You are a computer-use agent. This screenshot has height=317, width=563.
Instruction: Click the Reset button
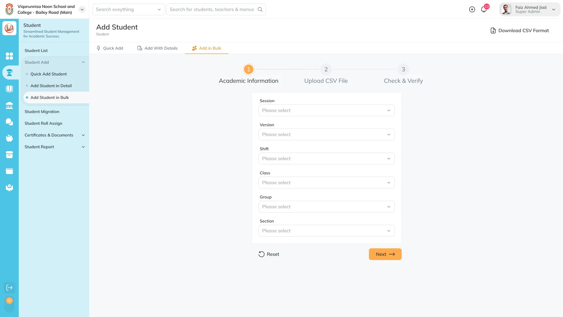tap(269, 254)
